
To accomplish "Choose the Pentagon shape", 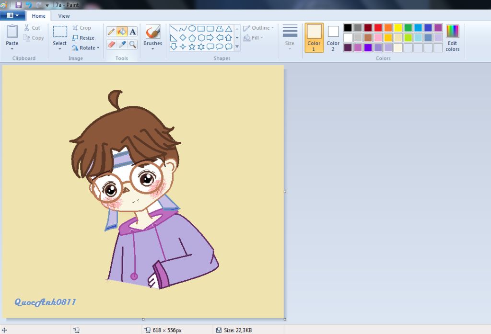I will coord(192,38).
